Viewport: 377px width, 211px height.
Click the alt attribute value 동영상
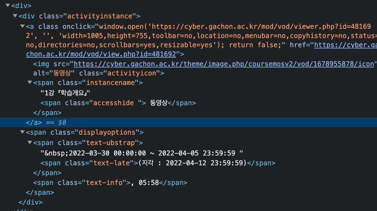click(x=64, y=73)
